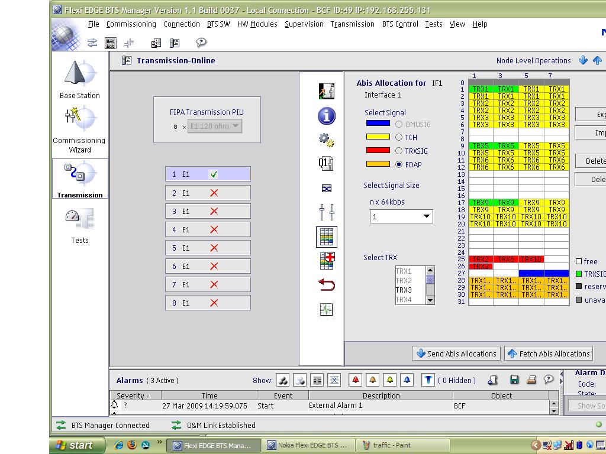This screenshot has height=454, width=606.
Task: Open the Tests panel
Action: tap(80, 226)
